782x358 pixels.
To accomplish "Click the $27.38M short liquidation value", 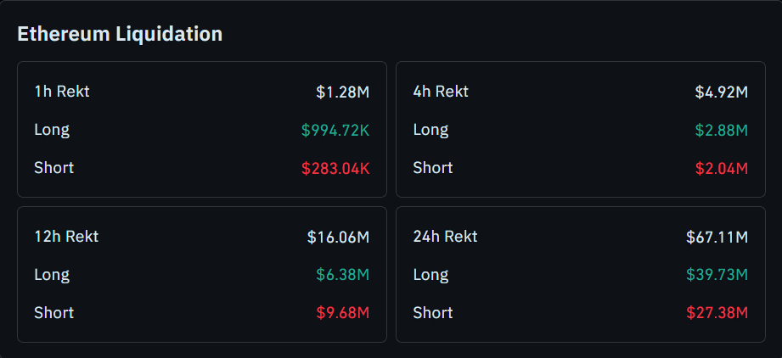I will pos(717,313).
